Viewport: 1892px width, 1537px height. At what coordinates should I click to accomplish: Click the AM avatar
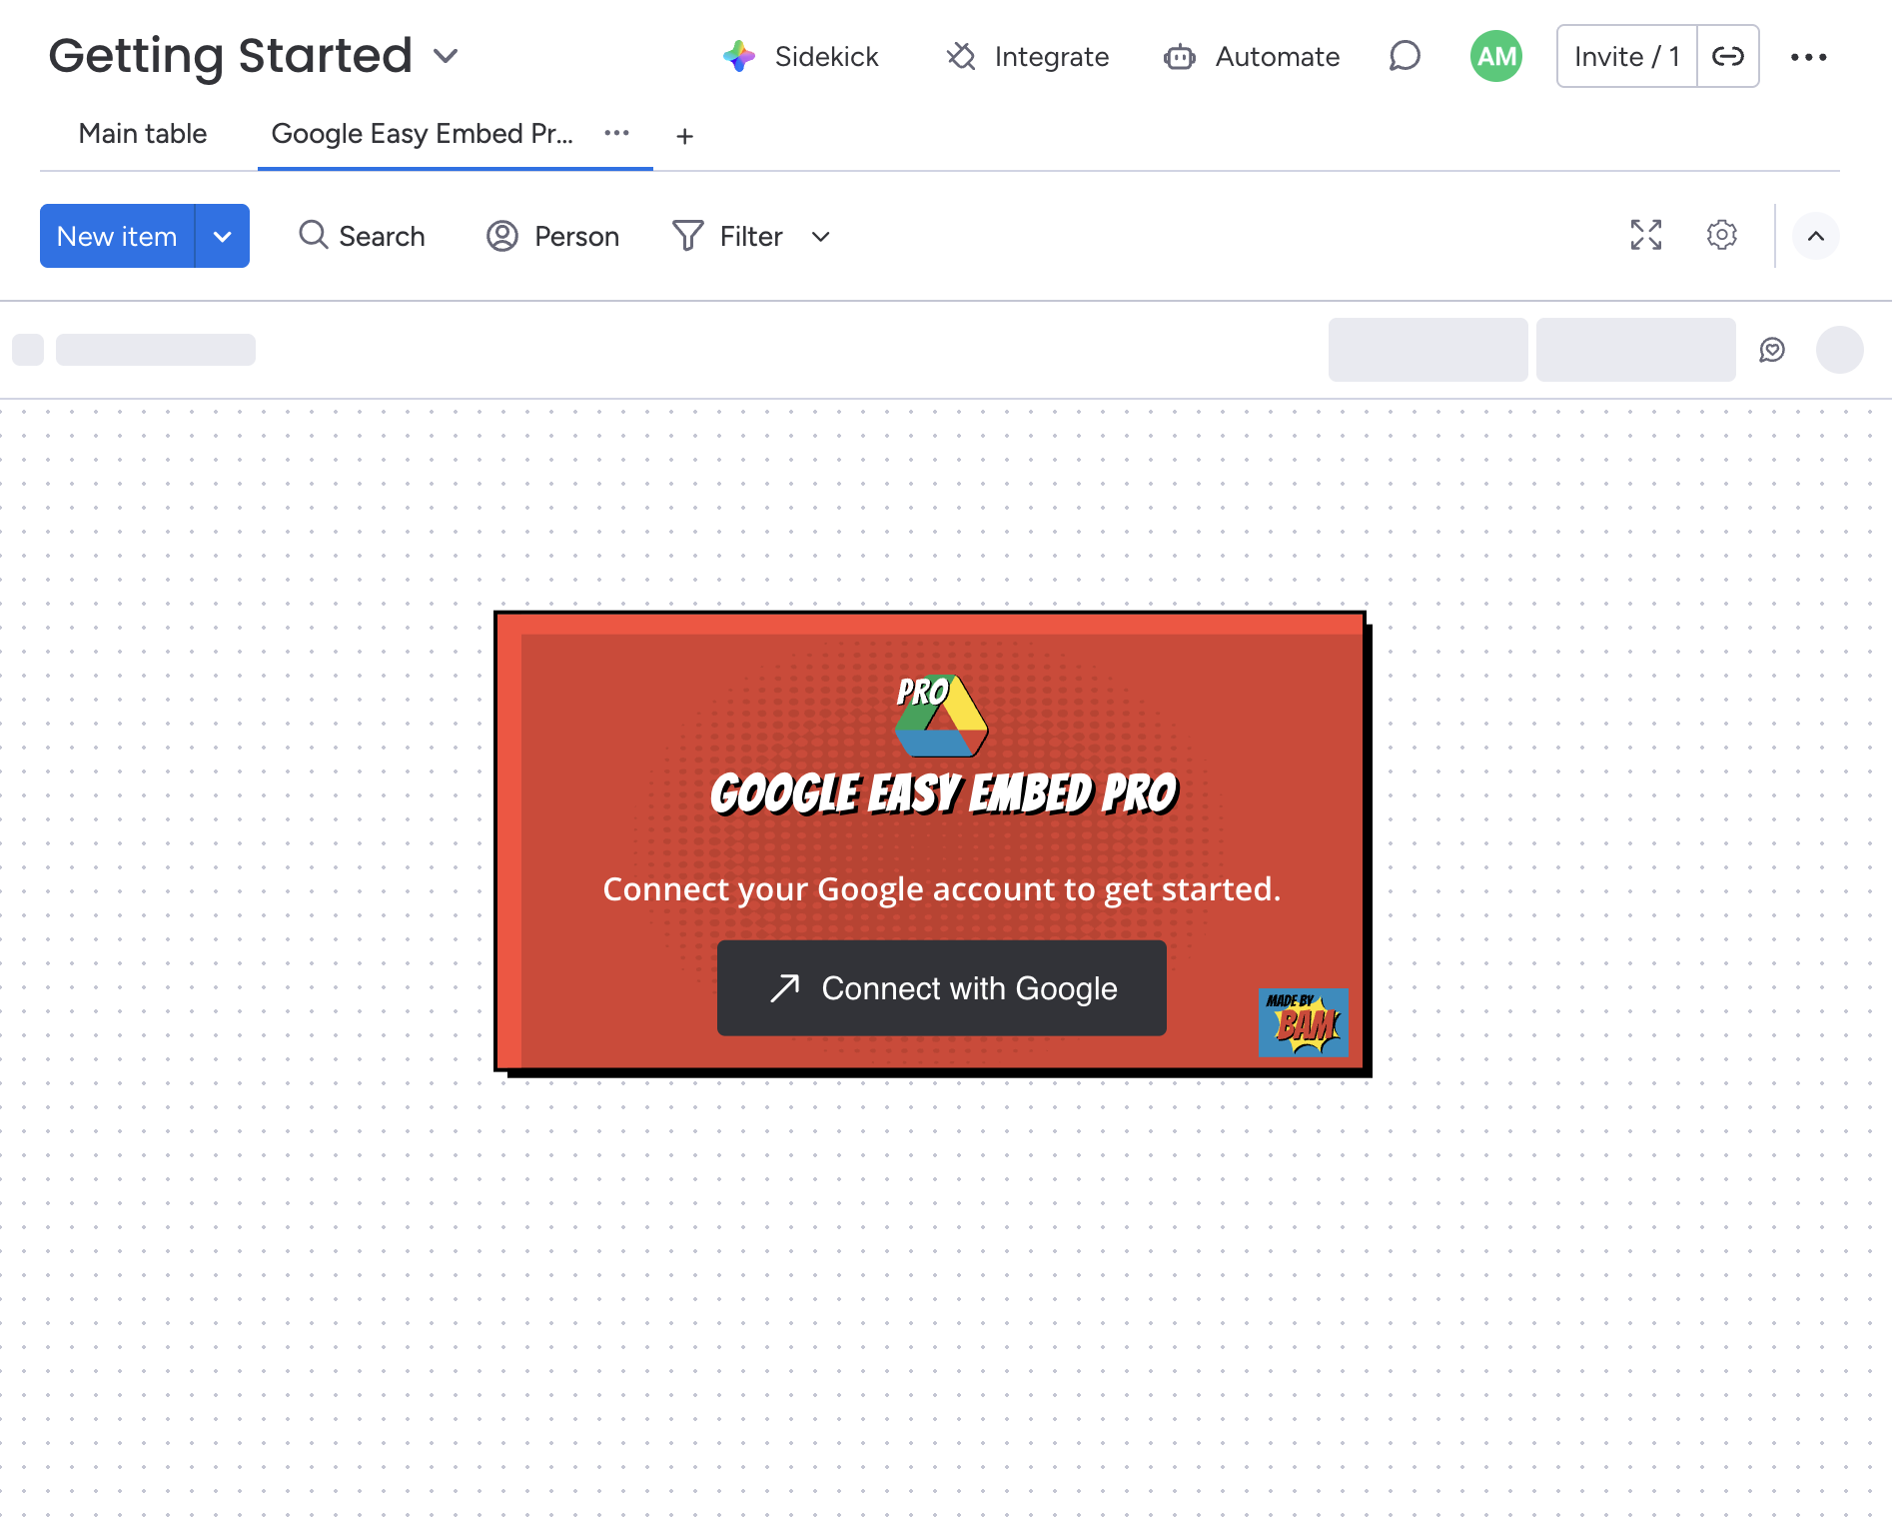(1494, 56)
